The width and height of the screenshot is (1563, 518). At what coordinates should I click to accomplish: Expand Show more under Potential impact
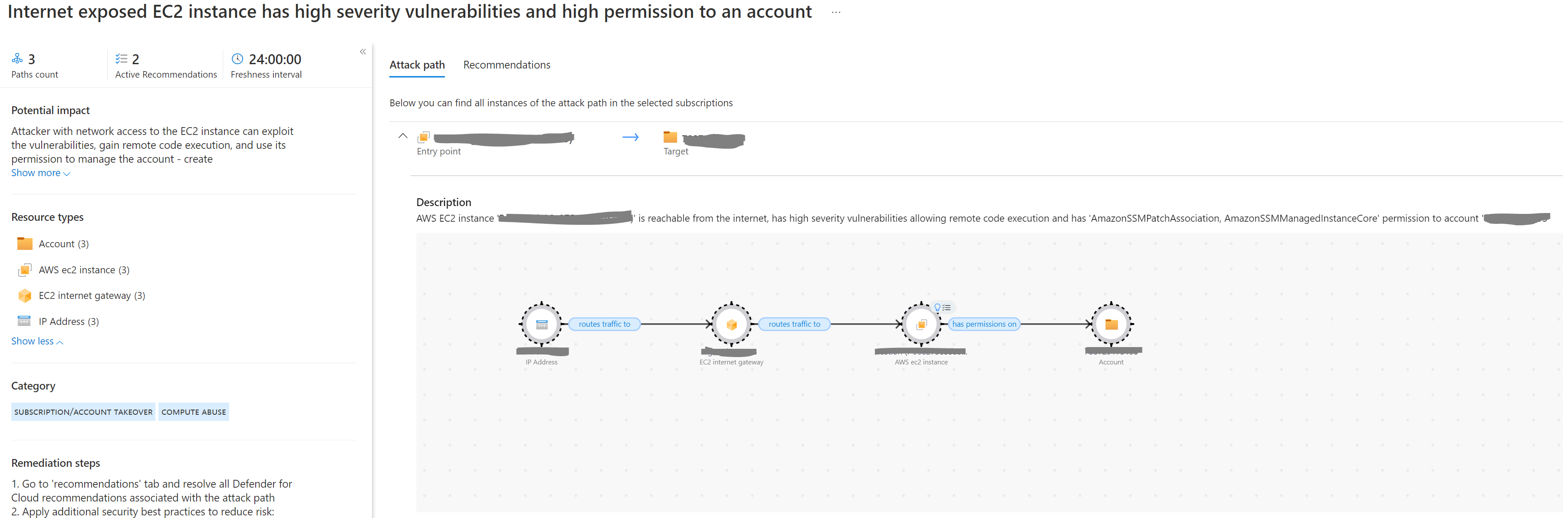point(40,173)
